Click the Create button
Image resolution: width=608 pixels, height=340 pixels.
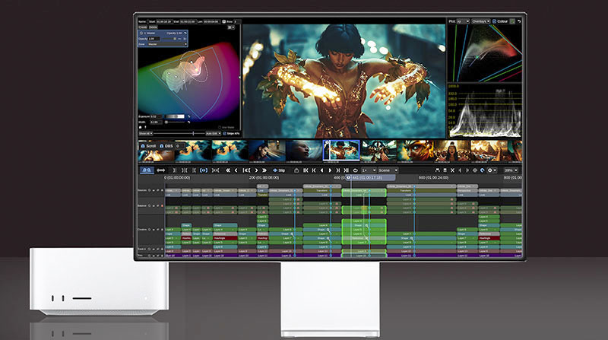click(143, 27)
